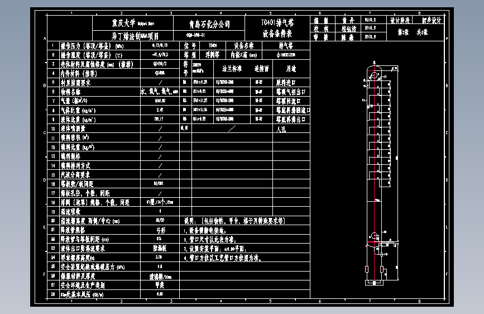Click the 青岛石化分公司 title cell

click(x=209, y=24)
